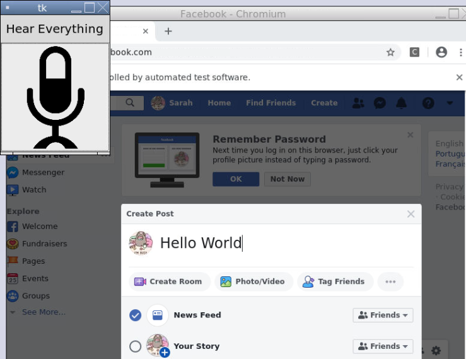The width and height of the screenshot is (466, 359).
Task: Click the Português language link
Action: pyautogui.click(x=450, y=154)
